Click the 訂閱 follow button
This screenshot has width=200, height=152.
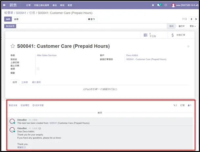coord(182,105)
